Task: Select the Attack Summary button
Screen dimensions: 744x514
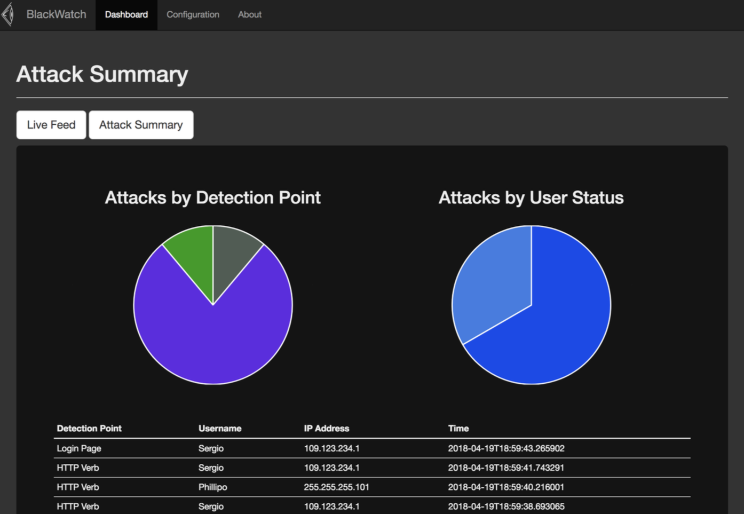Action: pos(141,125)
